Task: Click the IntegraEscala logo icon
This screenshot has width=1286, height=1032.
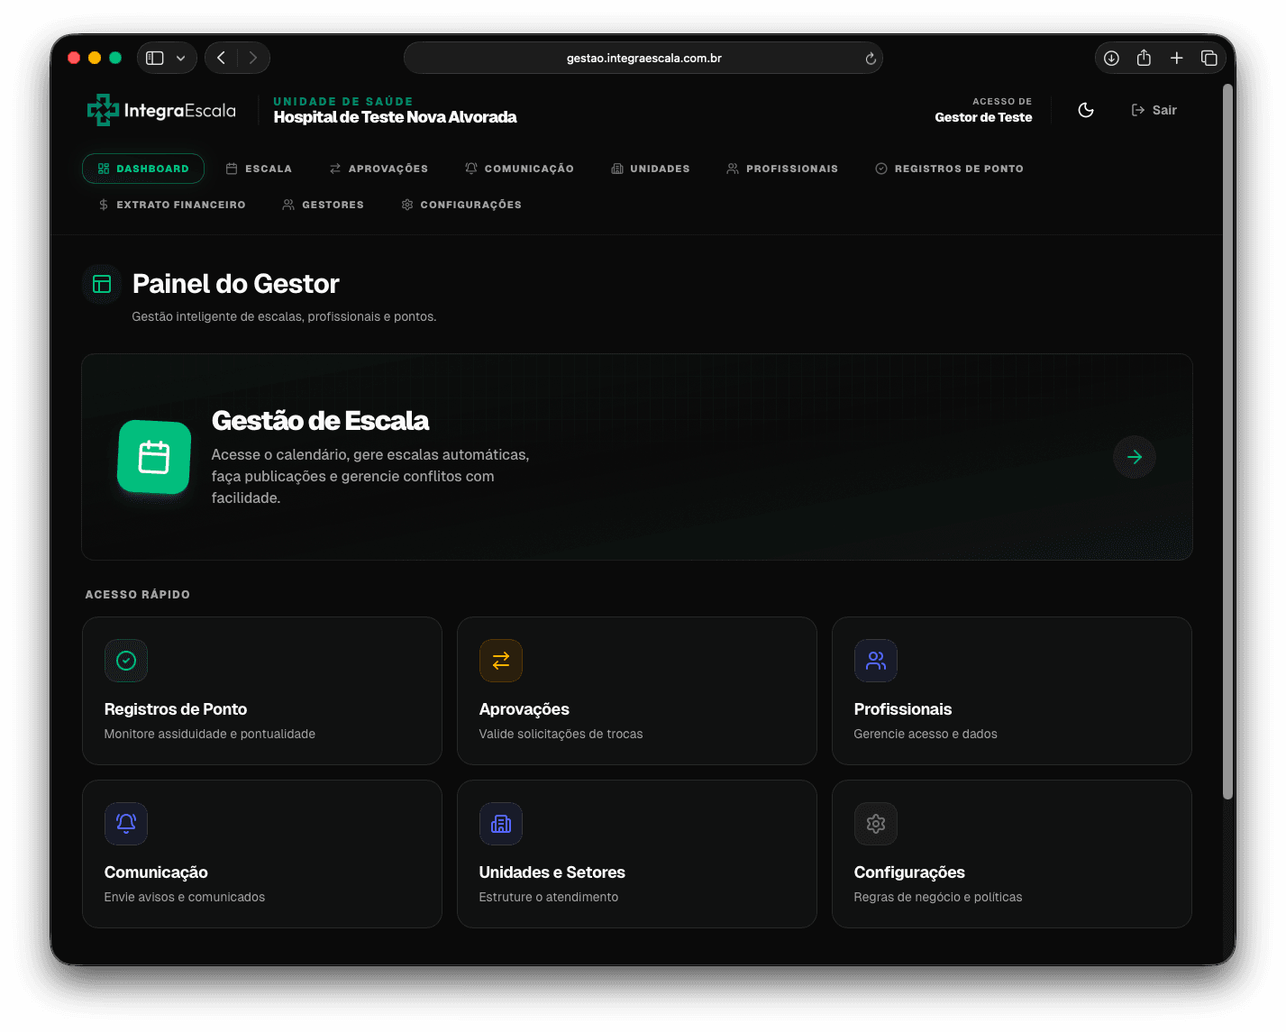Action: [x=102, y=109]
